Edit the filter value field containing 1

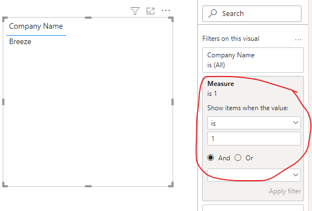[254, 139]
